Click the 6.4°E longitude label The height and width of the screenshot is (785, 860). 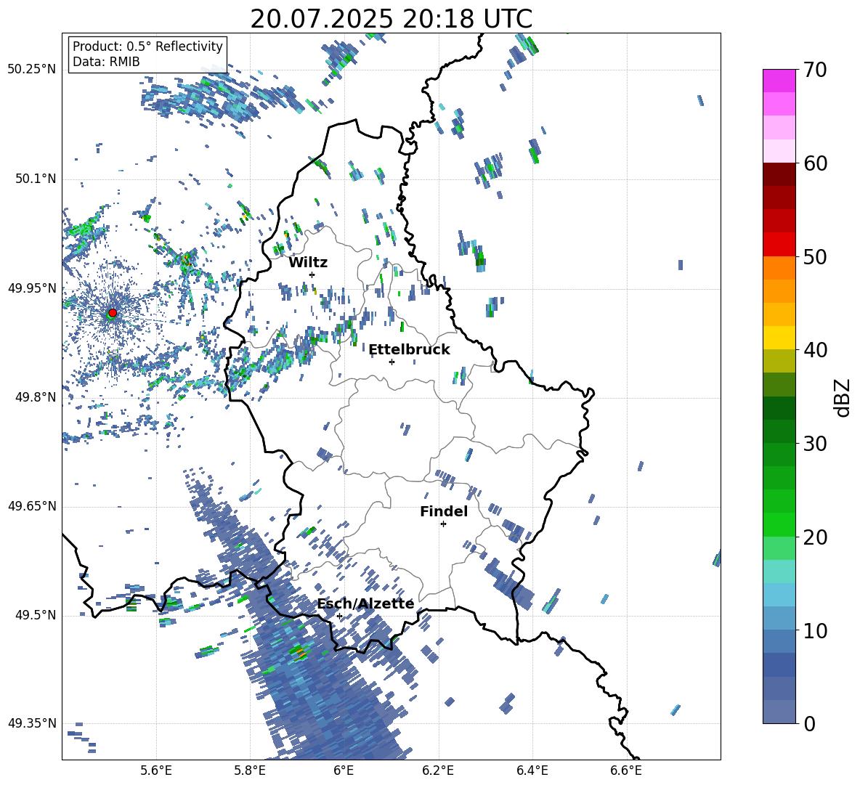[532, 770]
